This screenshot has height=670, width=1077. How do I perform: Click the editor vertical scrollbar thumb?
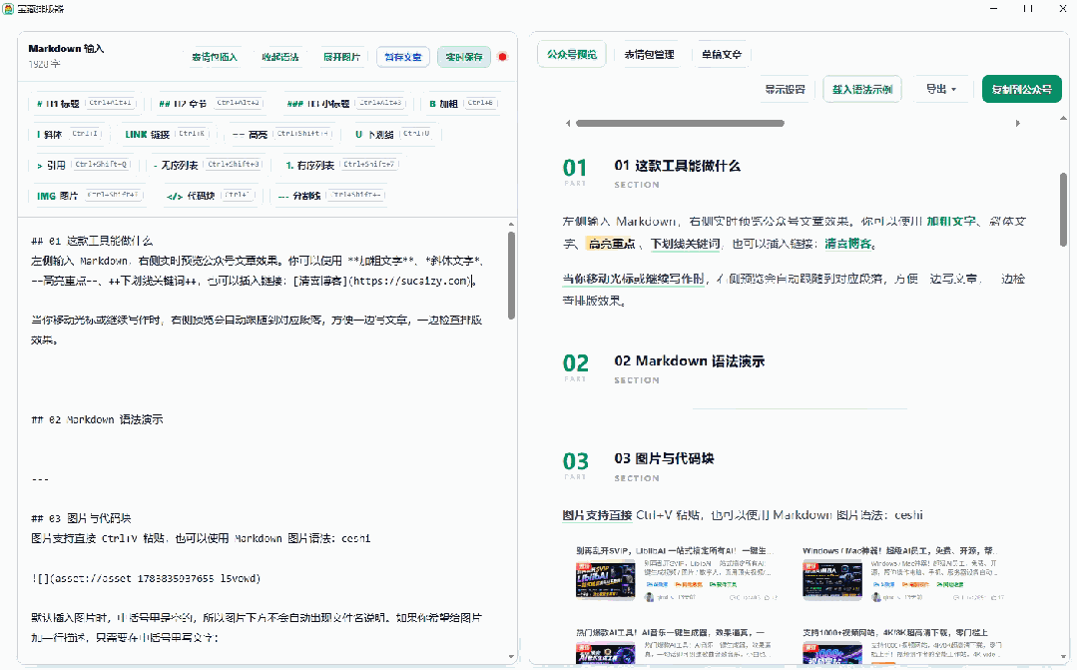(512, 275)
